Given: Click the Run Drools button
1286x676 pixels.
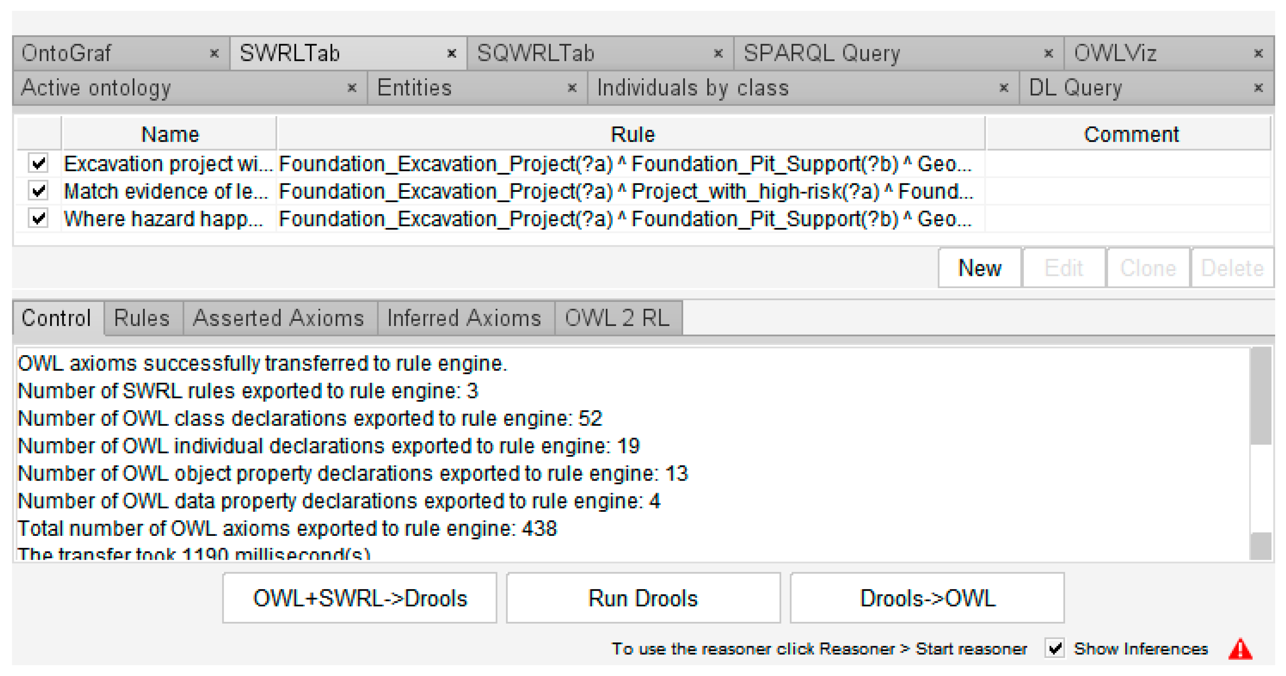Looking at the screenshot, I should 643,598.
